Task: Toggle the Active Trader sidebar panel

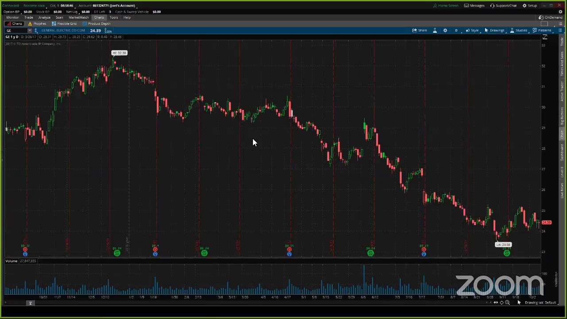Action: tap(562, 91)
